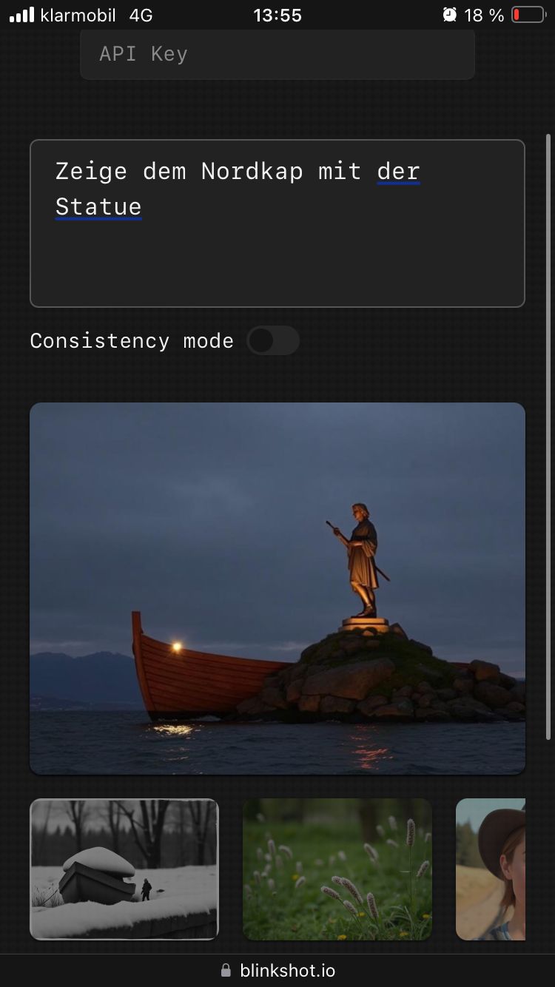Select the green meadow grass thumbnail
Screen dimensions: 555x987
tap(337, 869)
